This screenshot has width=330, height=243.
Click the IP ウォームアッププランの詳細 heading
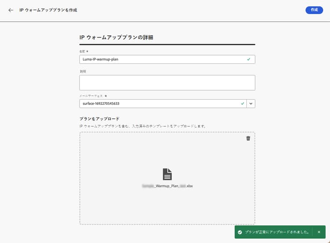pos(116,37)
